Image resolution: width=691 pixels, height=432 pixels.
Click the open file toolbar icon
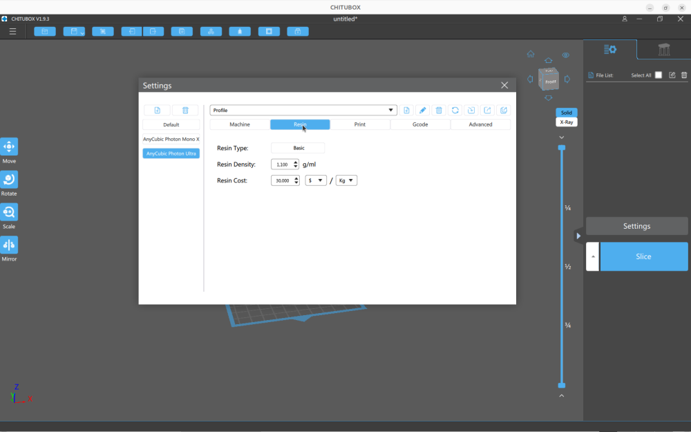point(45,31)
